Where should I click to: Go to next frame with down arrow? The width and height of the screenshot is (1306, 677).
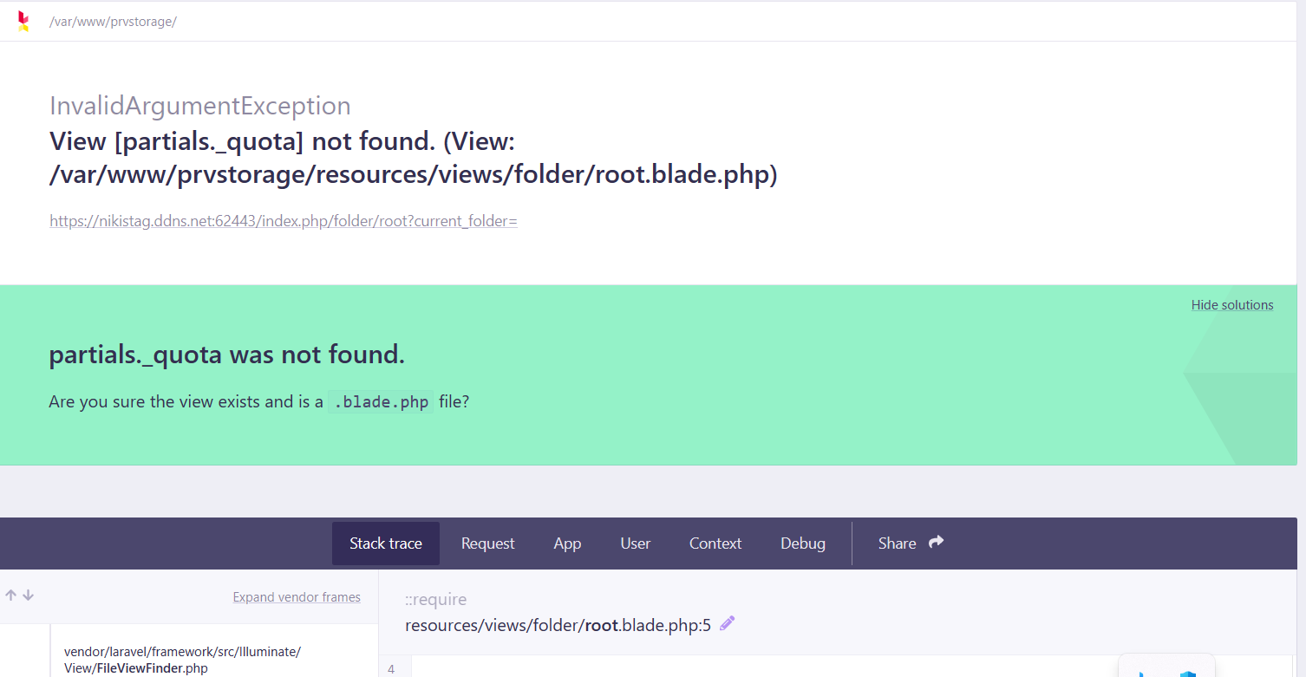point(28,596)
